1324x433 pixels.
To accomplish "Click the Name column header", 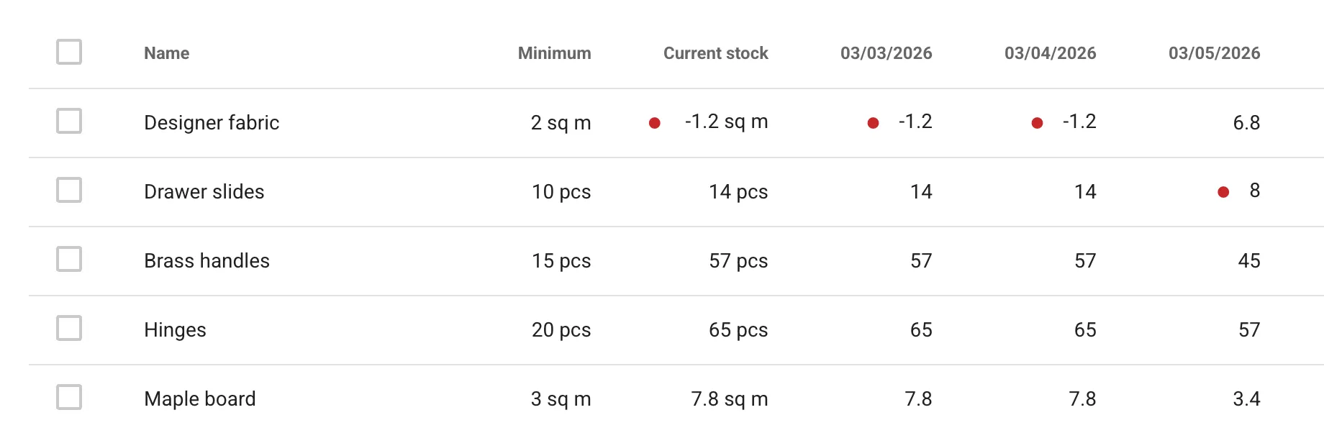I will 166,53.
